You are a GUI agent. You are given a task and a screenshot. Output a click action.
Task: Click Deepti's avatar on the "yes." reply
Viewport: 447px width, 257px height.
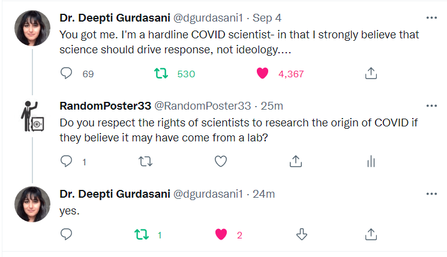(x=32, y=205)
